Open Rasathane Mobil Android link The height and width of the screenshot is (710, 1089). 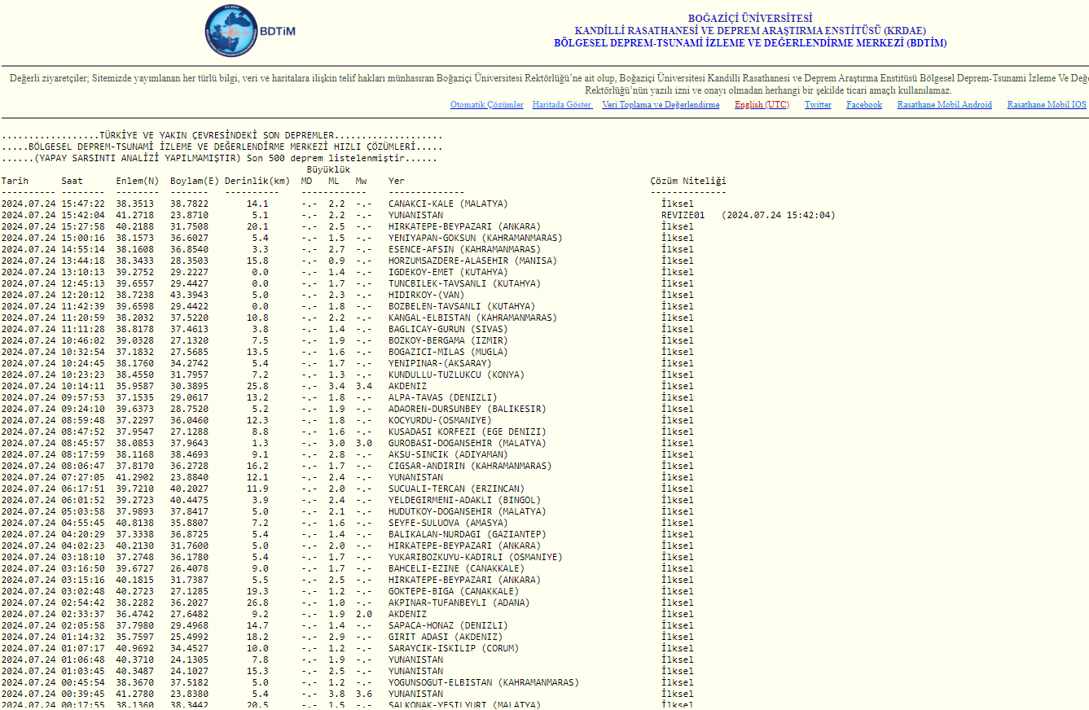point(945,105)
